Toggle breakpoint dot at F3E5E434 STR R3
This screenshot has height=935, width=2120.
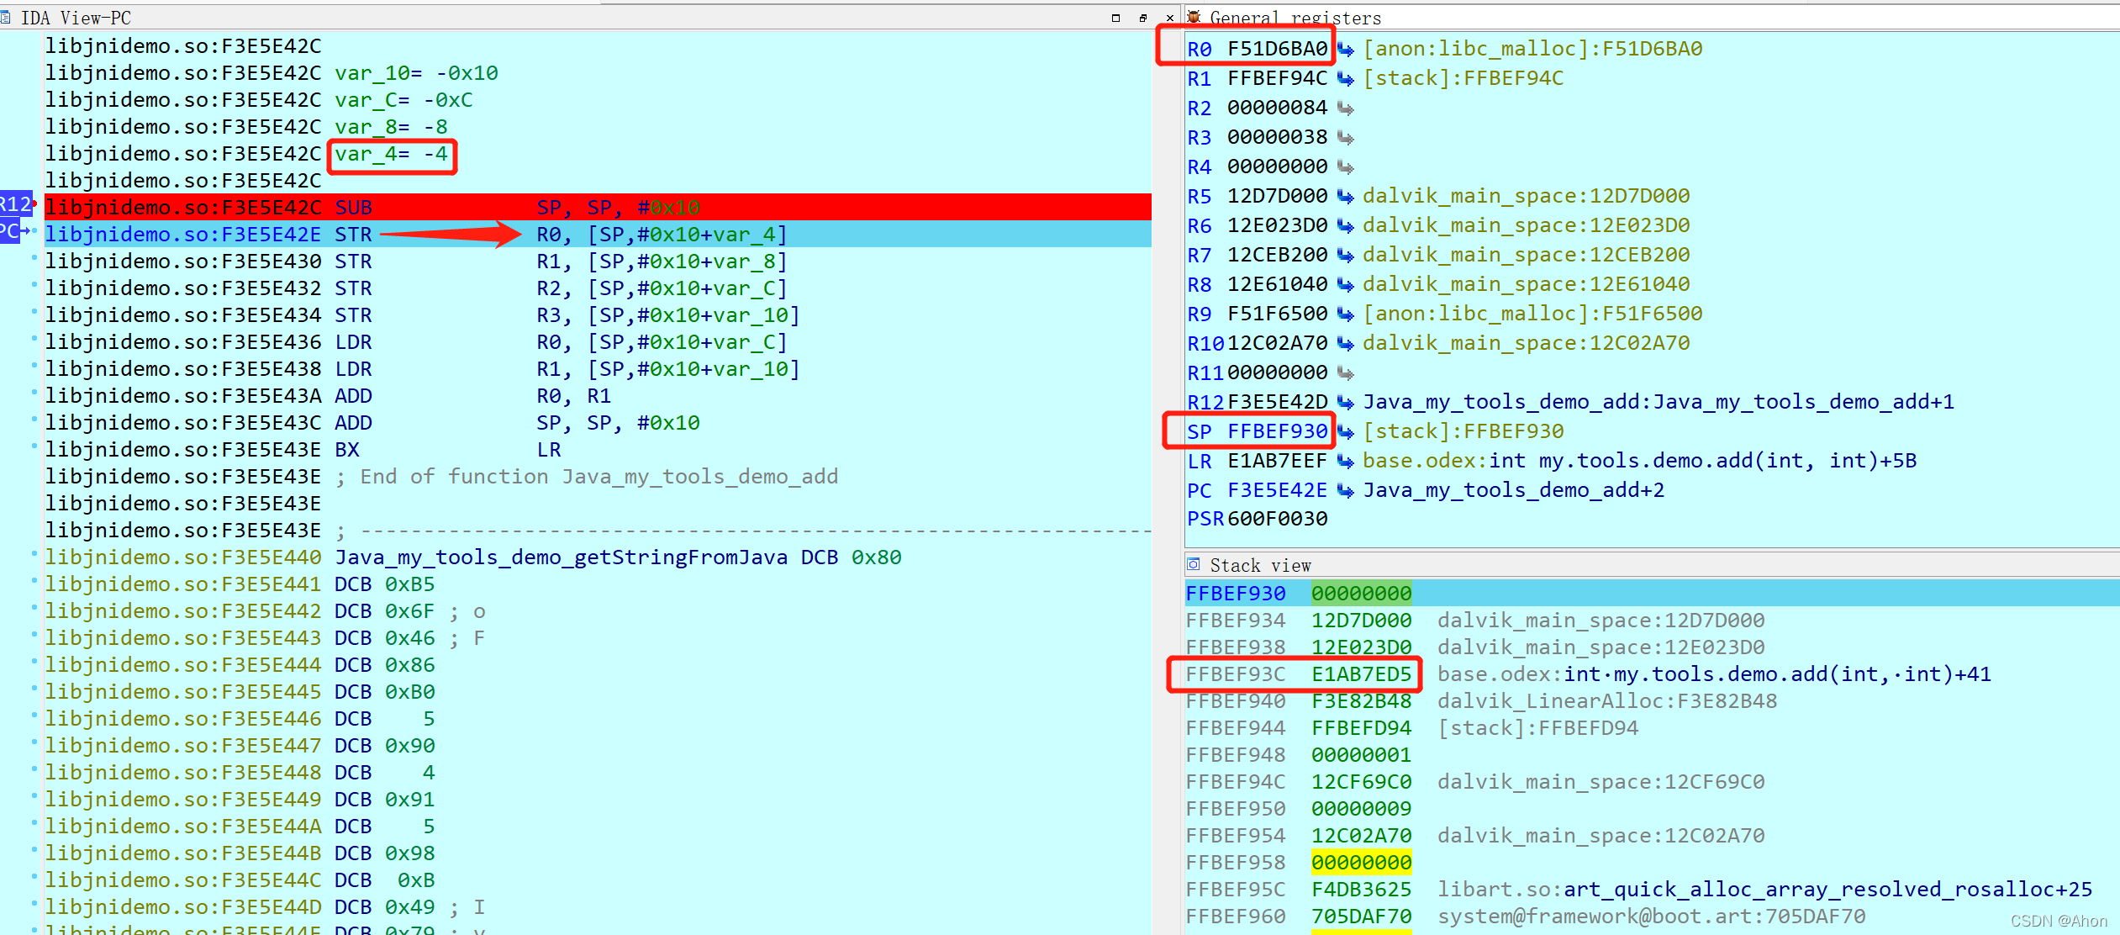click(34, 312)
